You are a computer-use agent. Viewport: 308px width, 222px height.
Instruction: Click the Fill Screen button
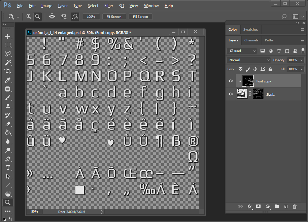pyautogui.click(x=140, y=17)
